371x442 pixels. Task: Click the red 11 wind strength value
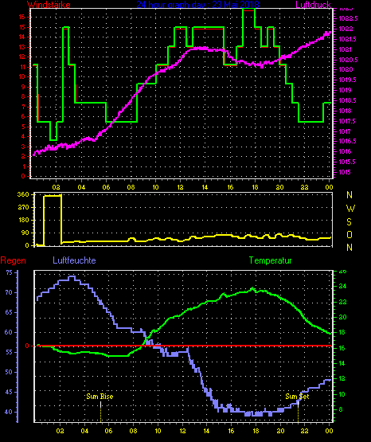coord(22,67)
